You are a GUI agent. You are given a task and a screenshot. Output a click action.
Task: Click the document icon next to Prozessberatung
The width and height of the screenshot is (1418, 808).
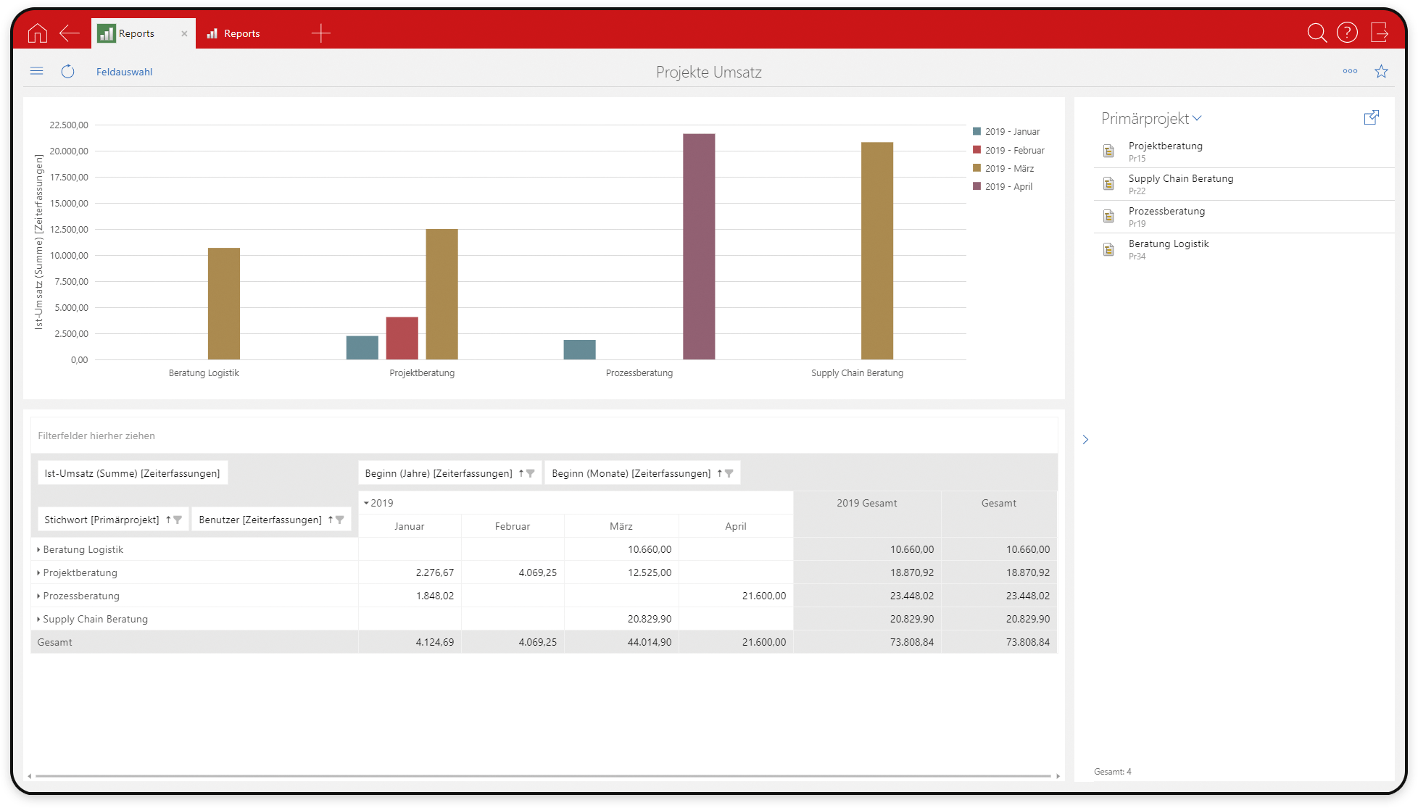coord(1108,217)
